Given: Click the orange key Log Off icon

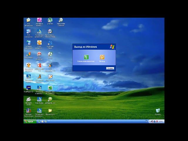Looking at the screenshot, I should [102, 57].
